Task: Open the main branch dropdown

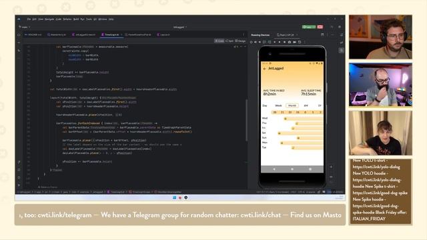Action: click(x=24, y=27)
